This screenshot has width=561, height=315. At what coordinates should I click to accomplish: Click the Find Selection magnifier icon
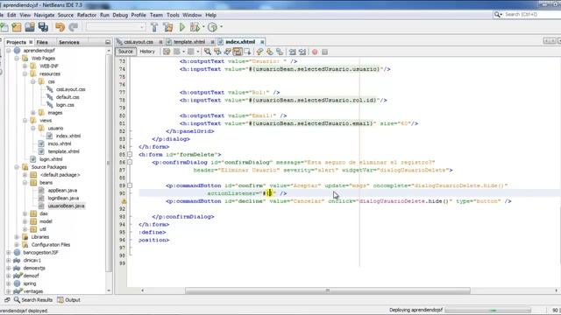[x=208, y=52]
